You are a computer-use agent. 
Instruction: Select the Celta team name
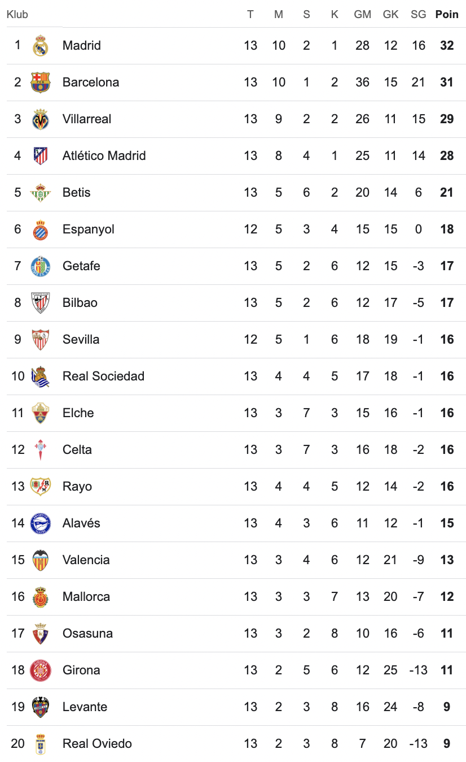tap(77, 450)
